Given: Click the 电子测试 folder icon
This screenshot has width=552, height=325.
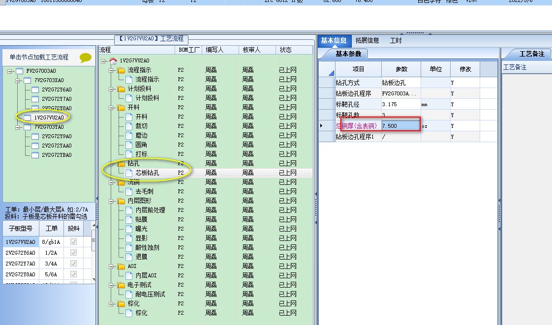Looking at the screenshot, I should point(121,285).
